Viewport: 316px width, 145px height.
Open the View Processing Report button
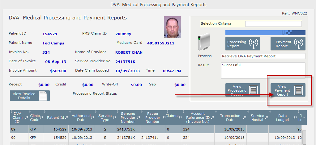(243, 90)
